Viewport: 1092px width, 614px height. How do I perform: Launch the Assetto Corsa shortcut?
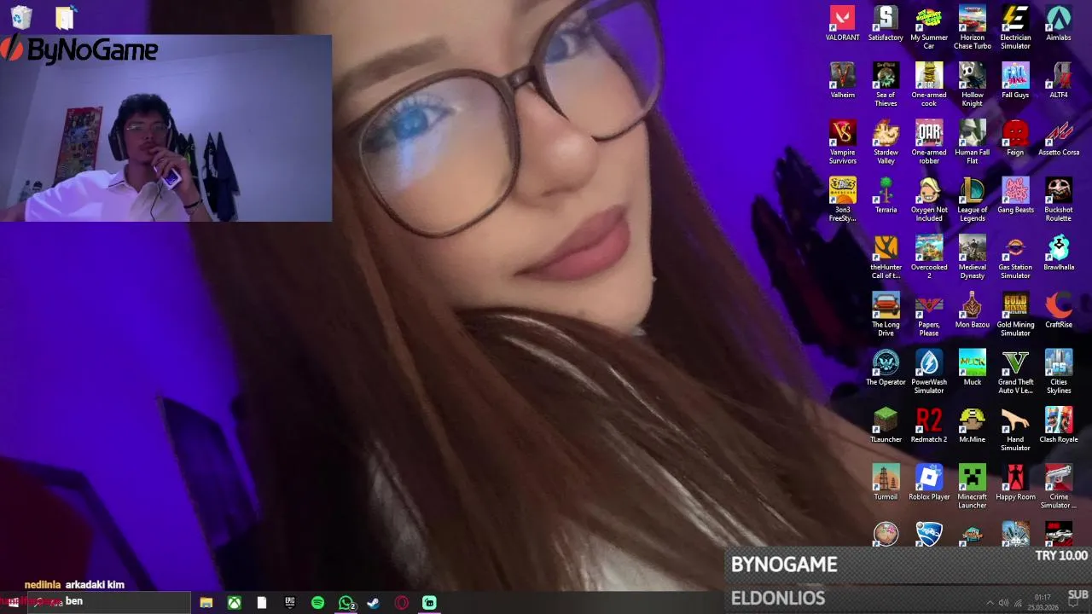(x=1059, y=137)
